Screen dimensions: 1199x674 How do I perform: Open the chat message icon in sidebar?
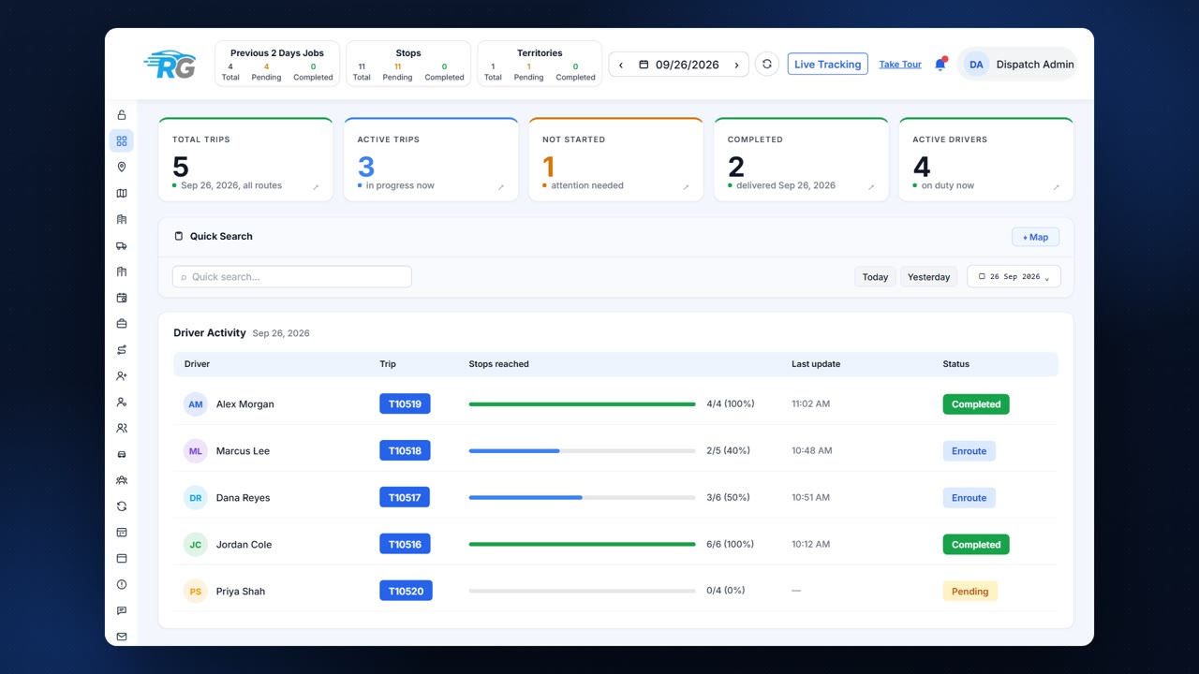click(121, 611)
